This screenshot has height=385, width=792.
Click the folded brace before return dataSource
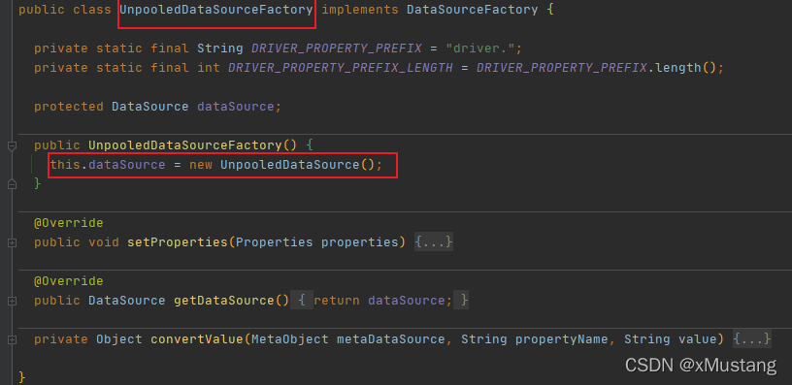tap(302, 301)
